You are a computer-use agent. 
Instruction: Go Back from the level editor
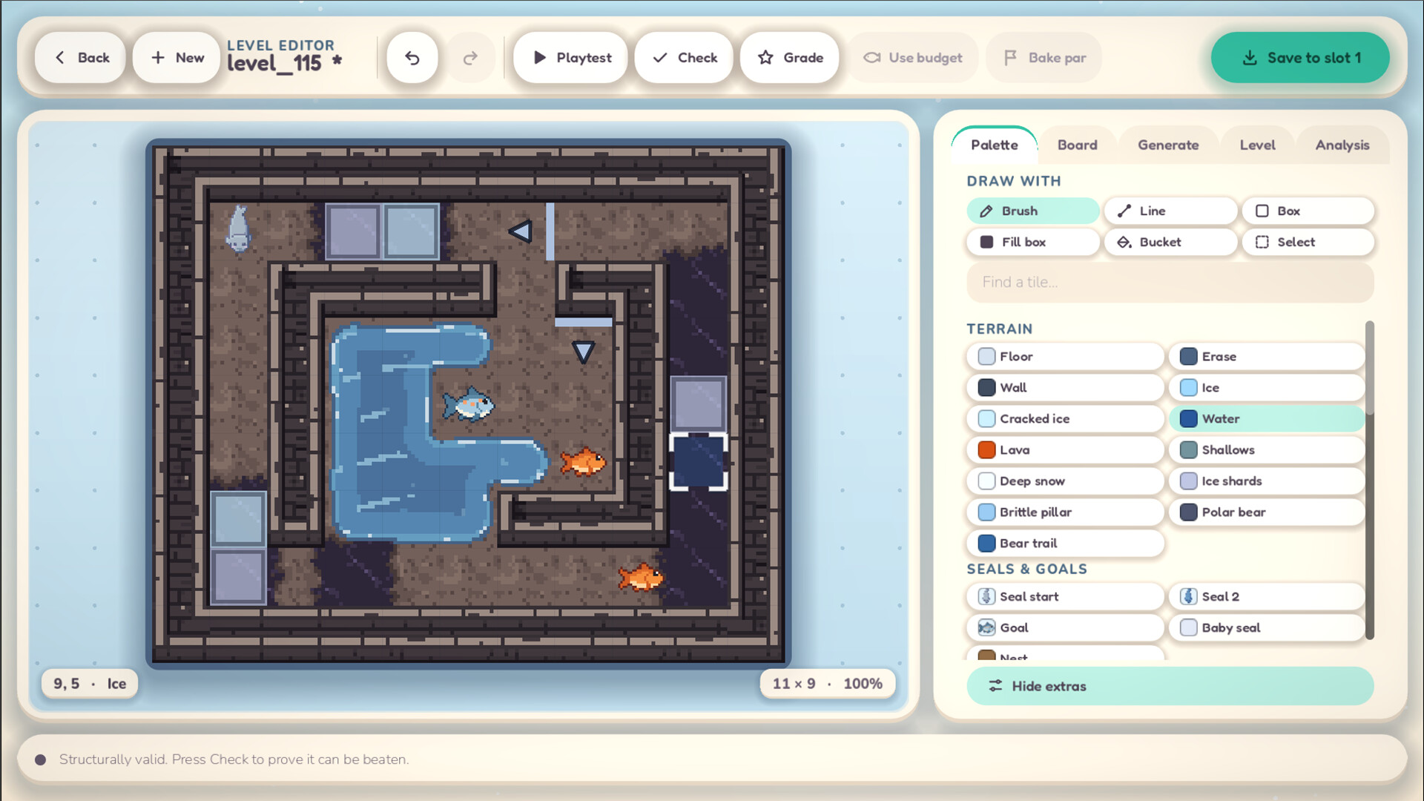pos(80,58)
